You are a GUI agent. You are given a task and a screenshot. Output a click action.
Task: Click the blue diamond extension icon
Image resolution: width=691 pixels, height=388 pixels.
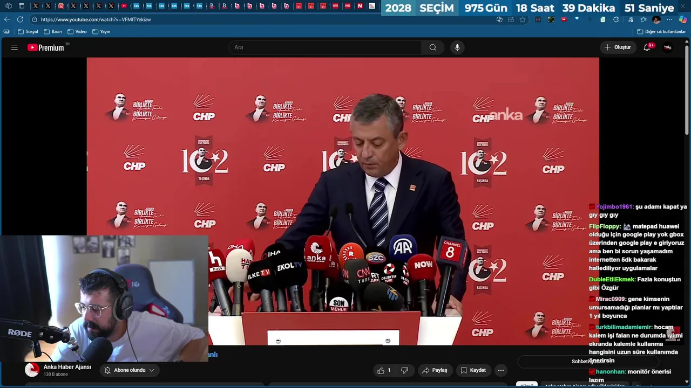[577, 19]
